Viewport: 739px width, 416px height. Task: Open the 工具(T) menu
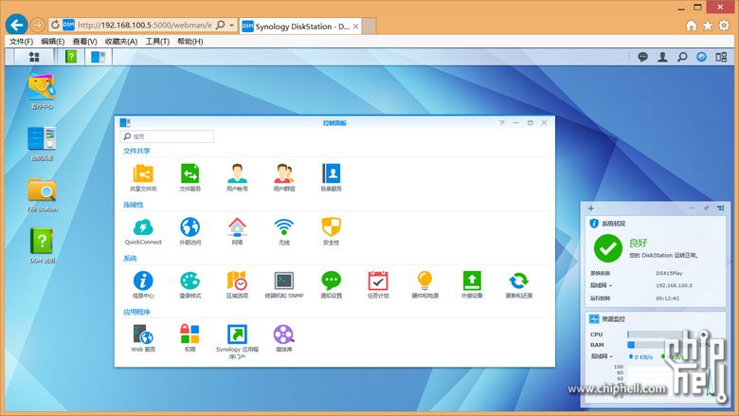pyautogui.click(x=157, y=42)
